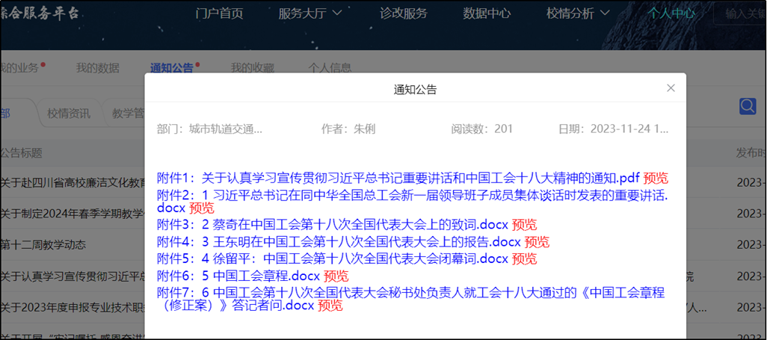
Task: Open 个人中心 navigation item
Action: [x=671, y=13]
